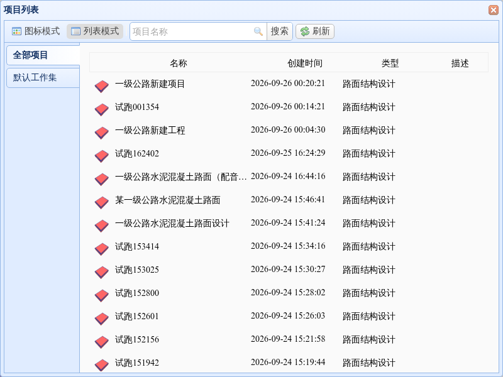This screenshot has width=503, height=377.
Task: Click 路面结构设计 type in 试跑153414 row
Action: (x=369, y=246)
